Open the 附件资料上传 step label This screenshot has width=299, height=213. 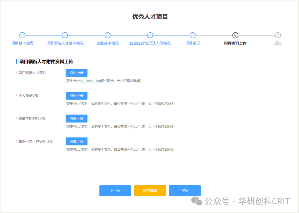tap(235, 43)
